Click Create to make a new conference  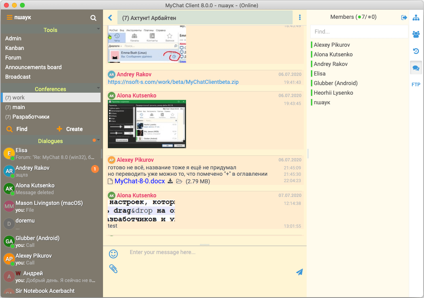70,129
